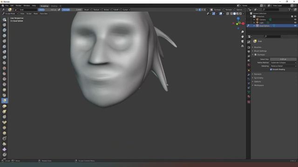298x167 pixels.
Task: Open the Dyntopo header dropdown
Action: (x=218, y=10)
